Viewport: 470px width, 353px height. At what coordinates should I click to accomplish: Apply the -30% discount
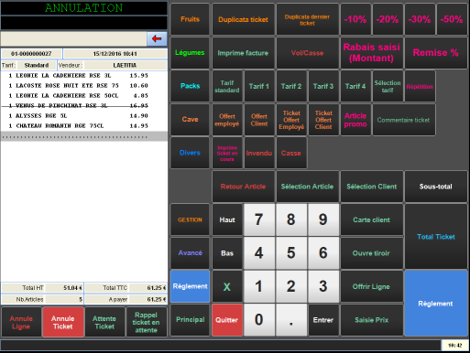pyautogui.click(x=420, y=19)
